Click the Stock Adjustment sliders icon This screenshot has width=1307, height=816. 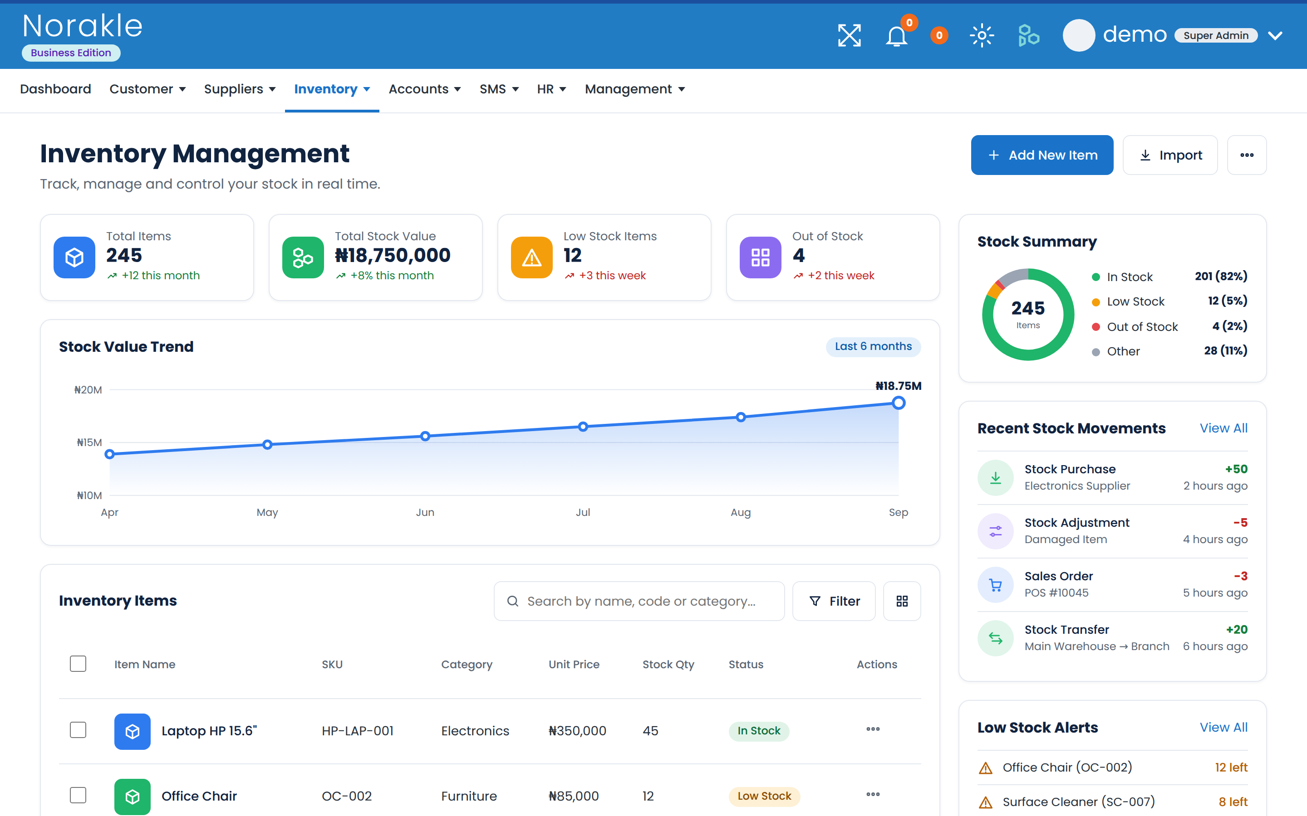tap(995, 531)
